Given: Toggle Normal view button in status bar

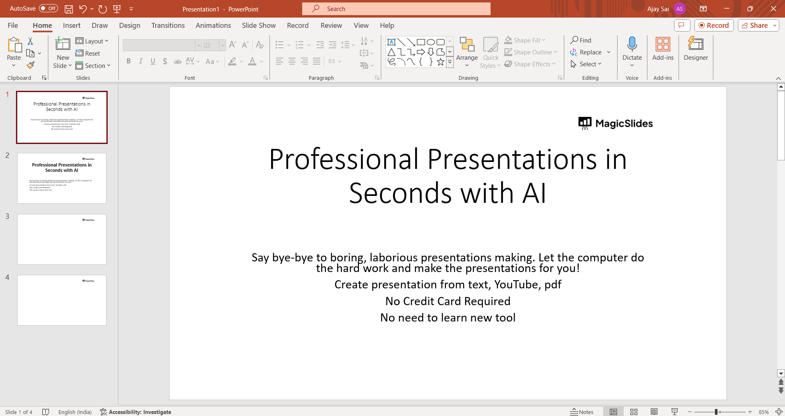Looking at the screenshot, I should point(613,412).
